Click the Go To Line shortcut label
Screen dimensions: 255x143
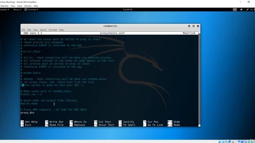tap(155, 125)
